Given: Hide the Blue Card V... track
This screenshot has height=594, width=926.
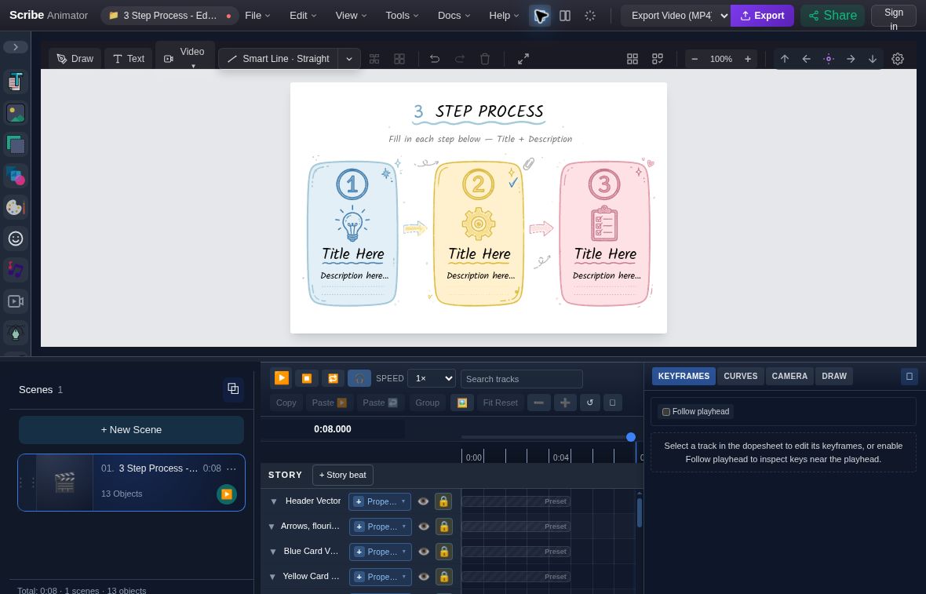Looking at the screenshot, I should pos(424,552).
